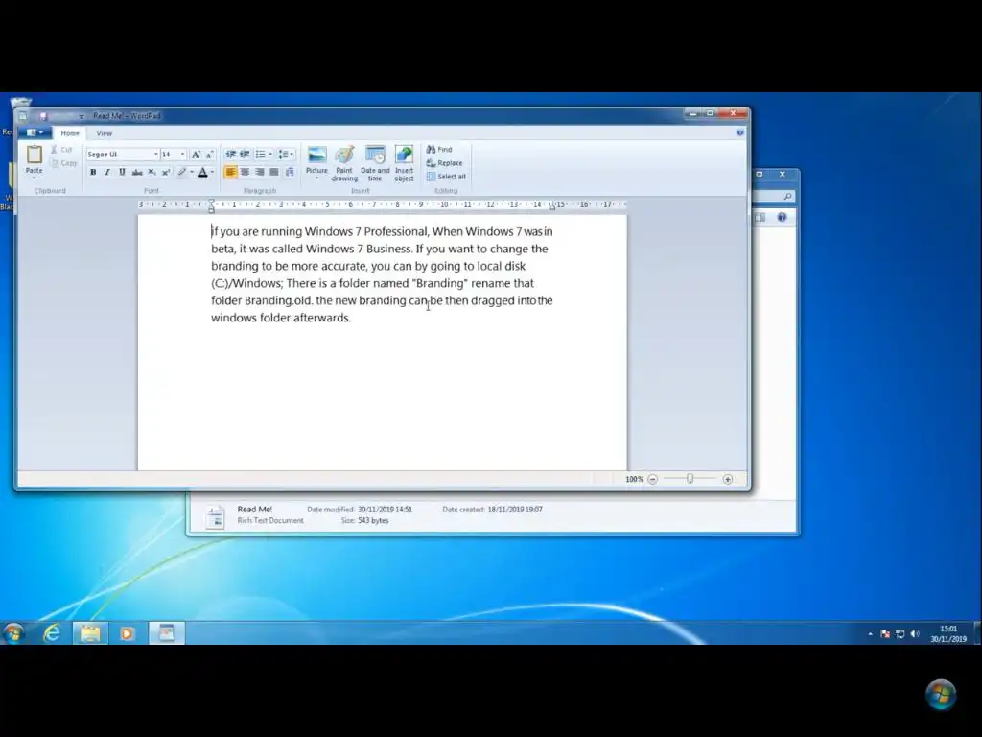The image size is (982, 737).
Task: Open the font color dropdown arrow
Action: 212,173
